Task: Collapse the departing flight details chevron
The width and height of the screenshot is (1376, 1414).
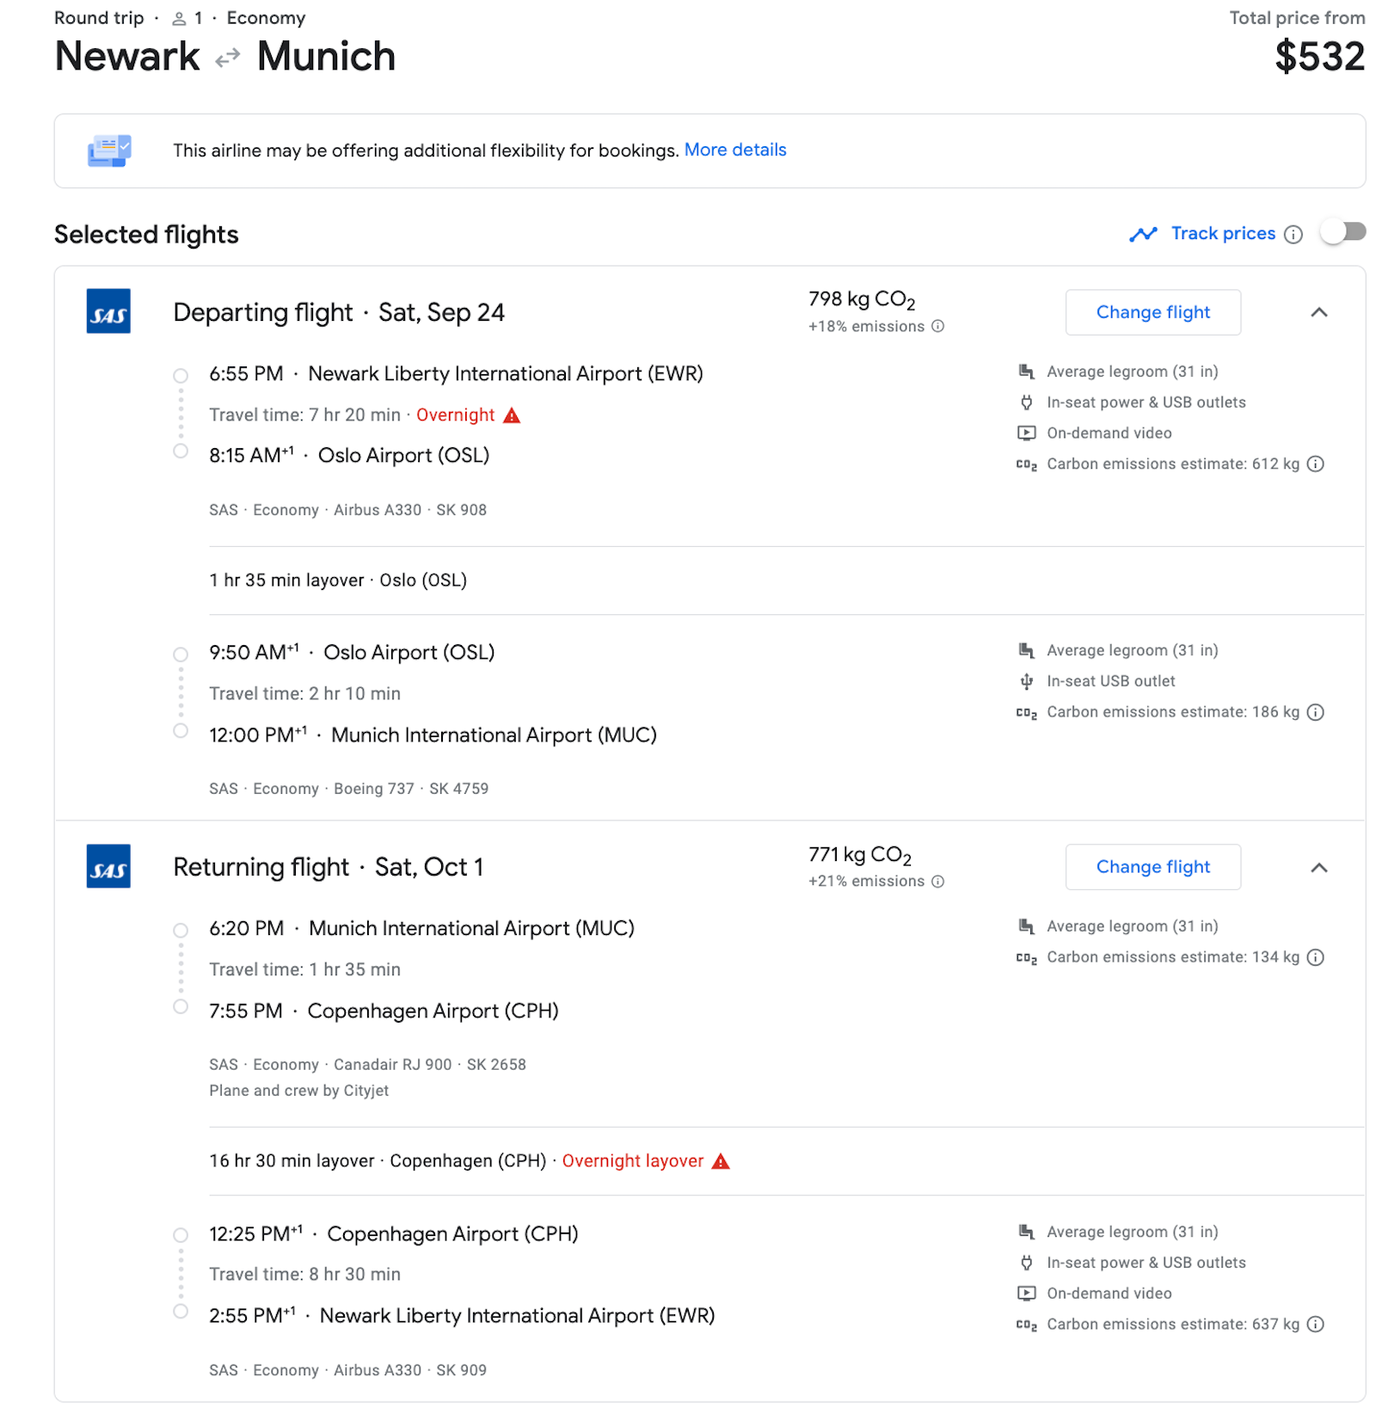Action: 1319,312
